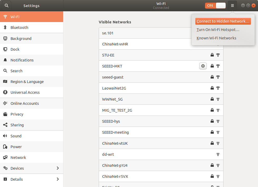Connect to WWNet_5G network

[161, 99]
